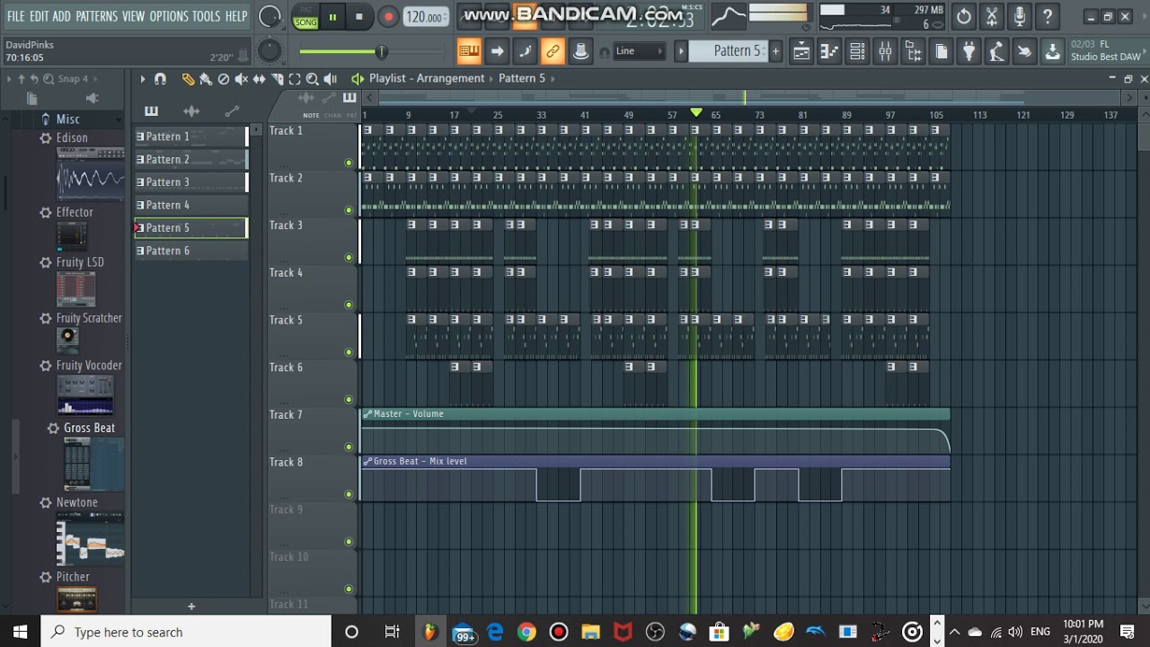1150x647 pixels.
Task: Open the Playlist view from top toolbar
Action: pos(801,51)
